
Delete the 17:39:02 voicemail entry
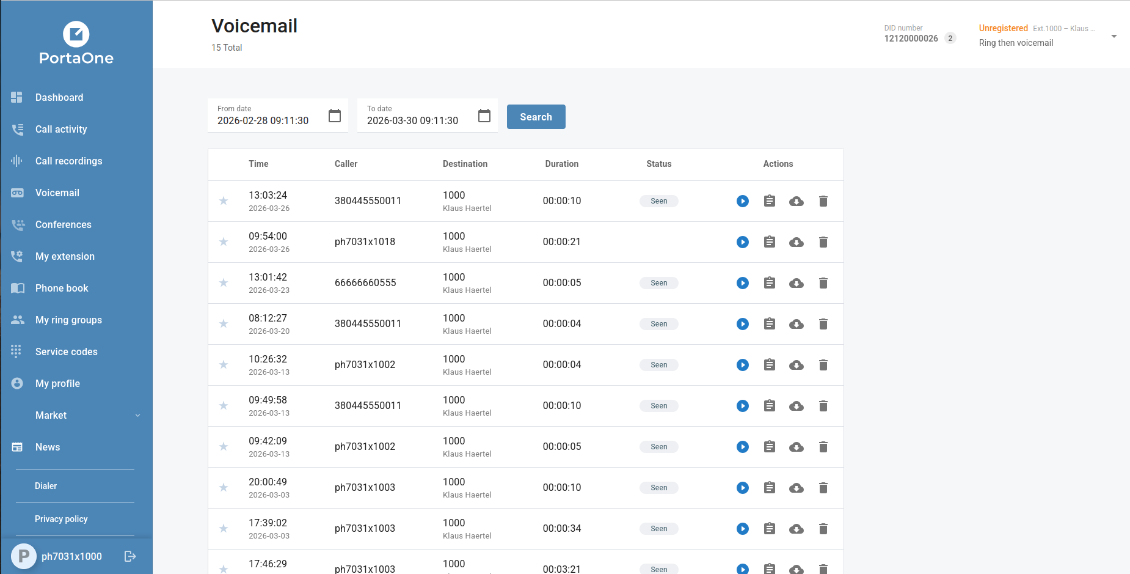click(823, 529)
